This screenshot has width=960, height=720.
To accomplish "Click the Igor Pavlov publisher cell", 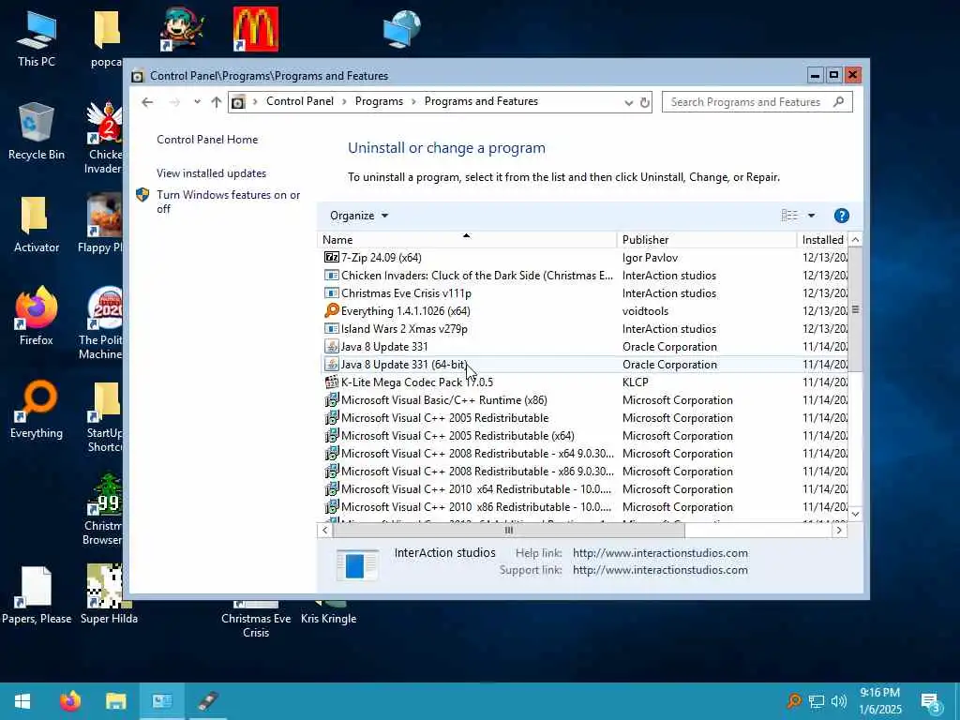I will click(651, 258).
